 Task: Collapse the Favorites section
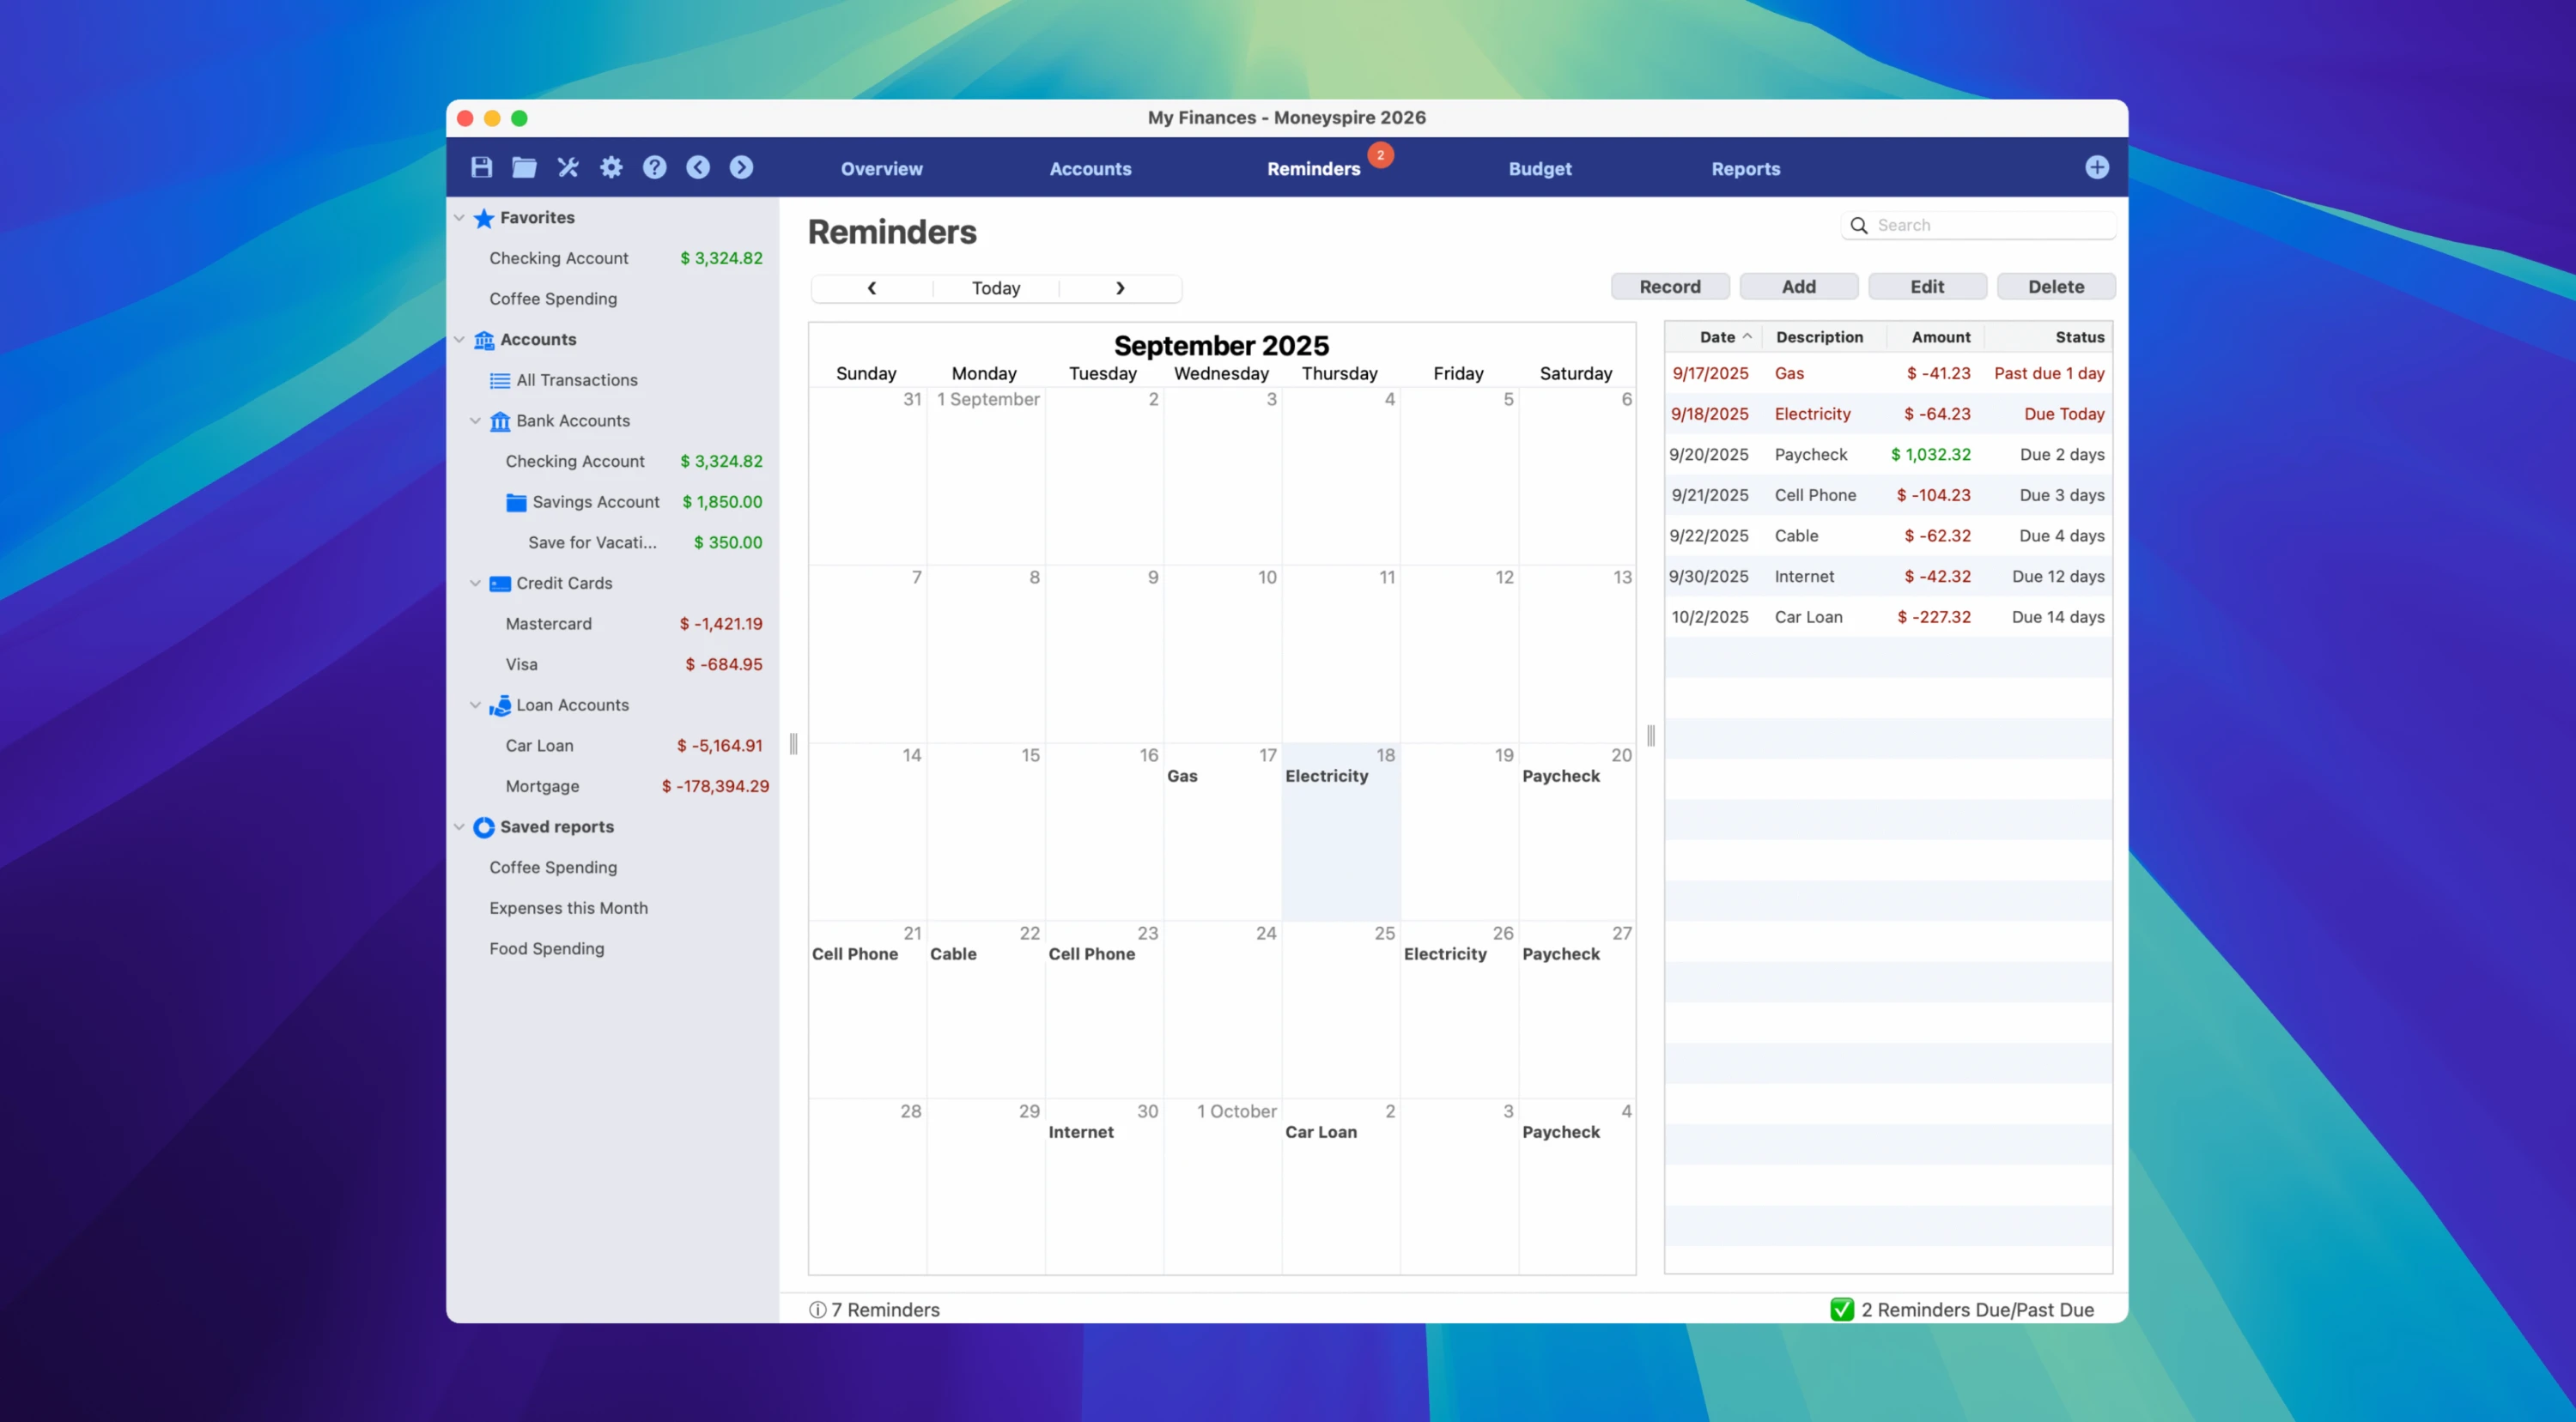click(x=459, y=217)
